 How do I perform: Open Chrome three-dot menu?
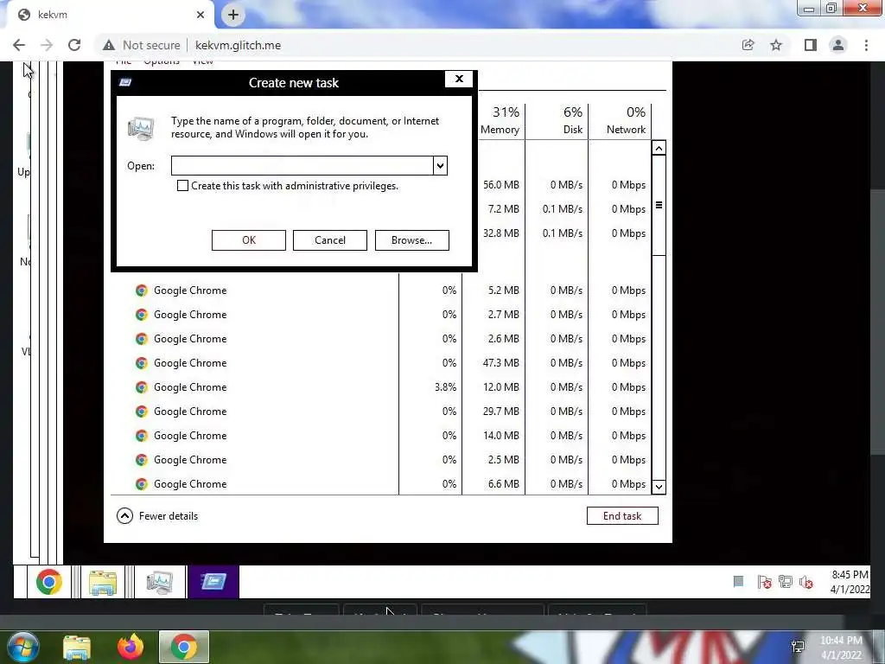[x=866, y=45]
